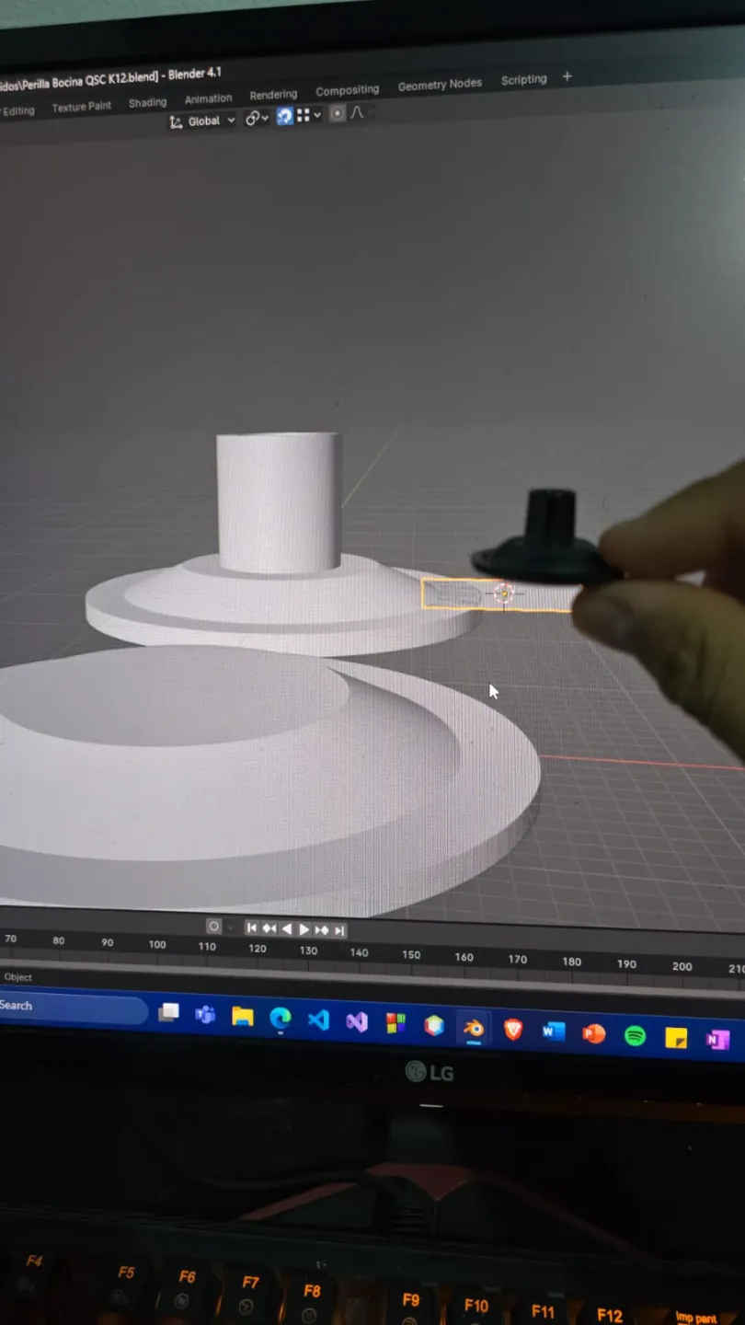Open Visual Studio from the taskbar
Viewport: 745px width, 1325px height.
coord(357,1021)
